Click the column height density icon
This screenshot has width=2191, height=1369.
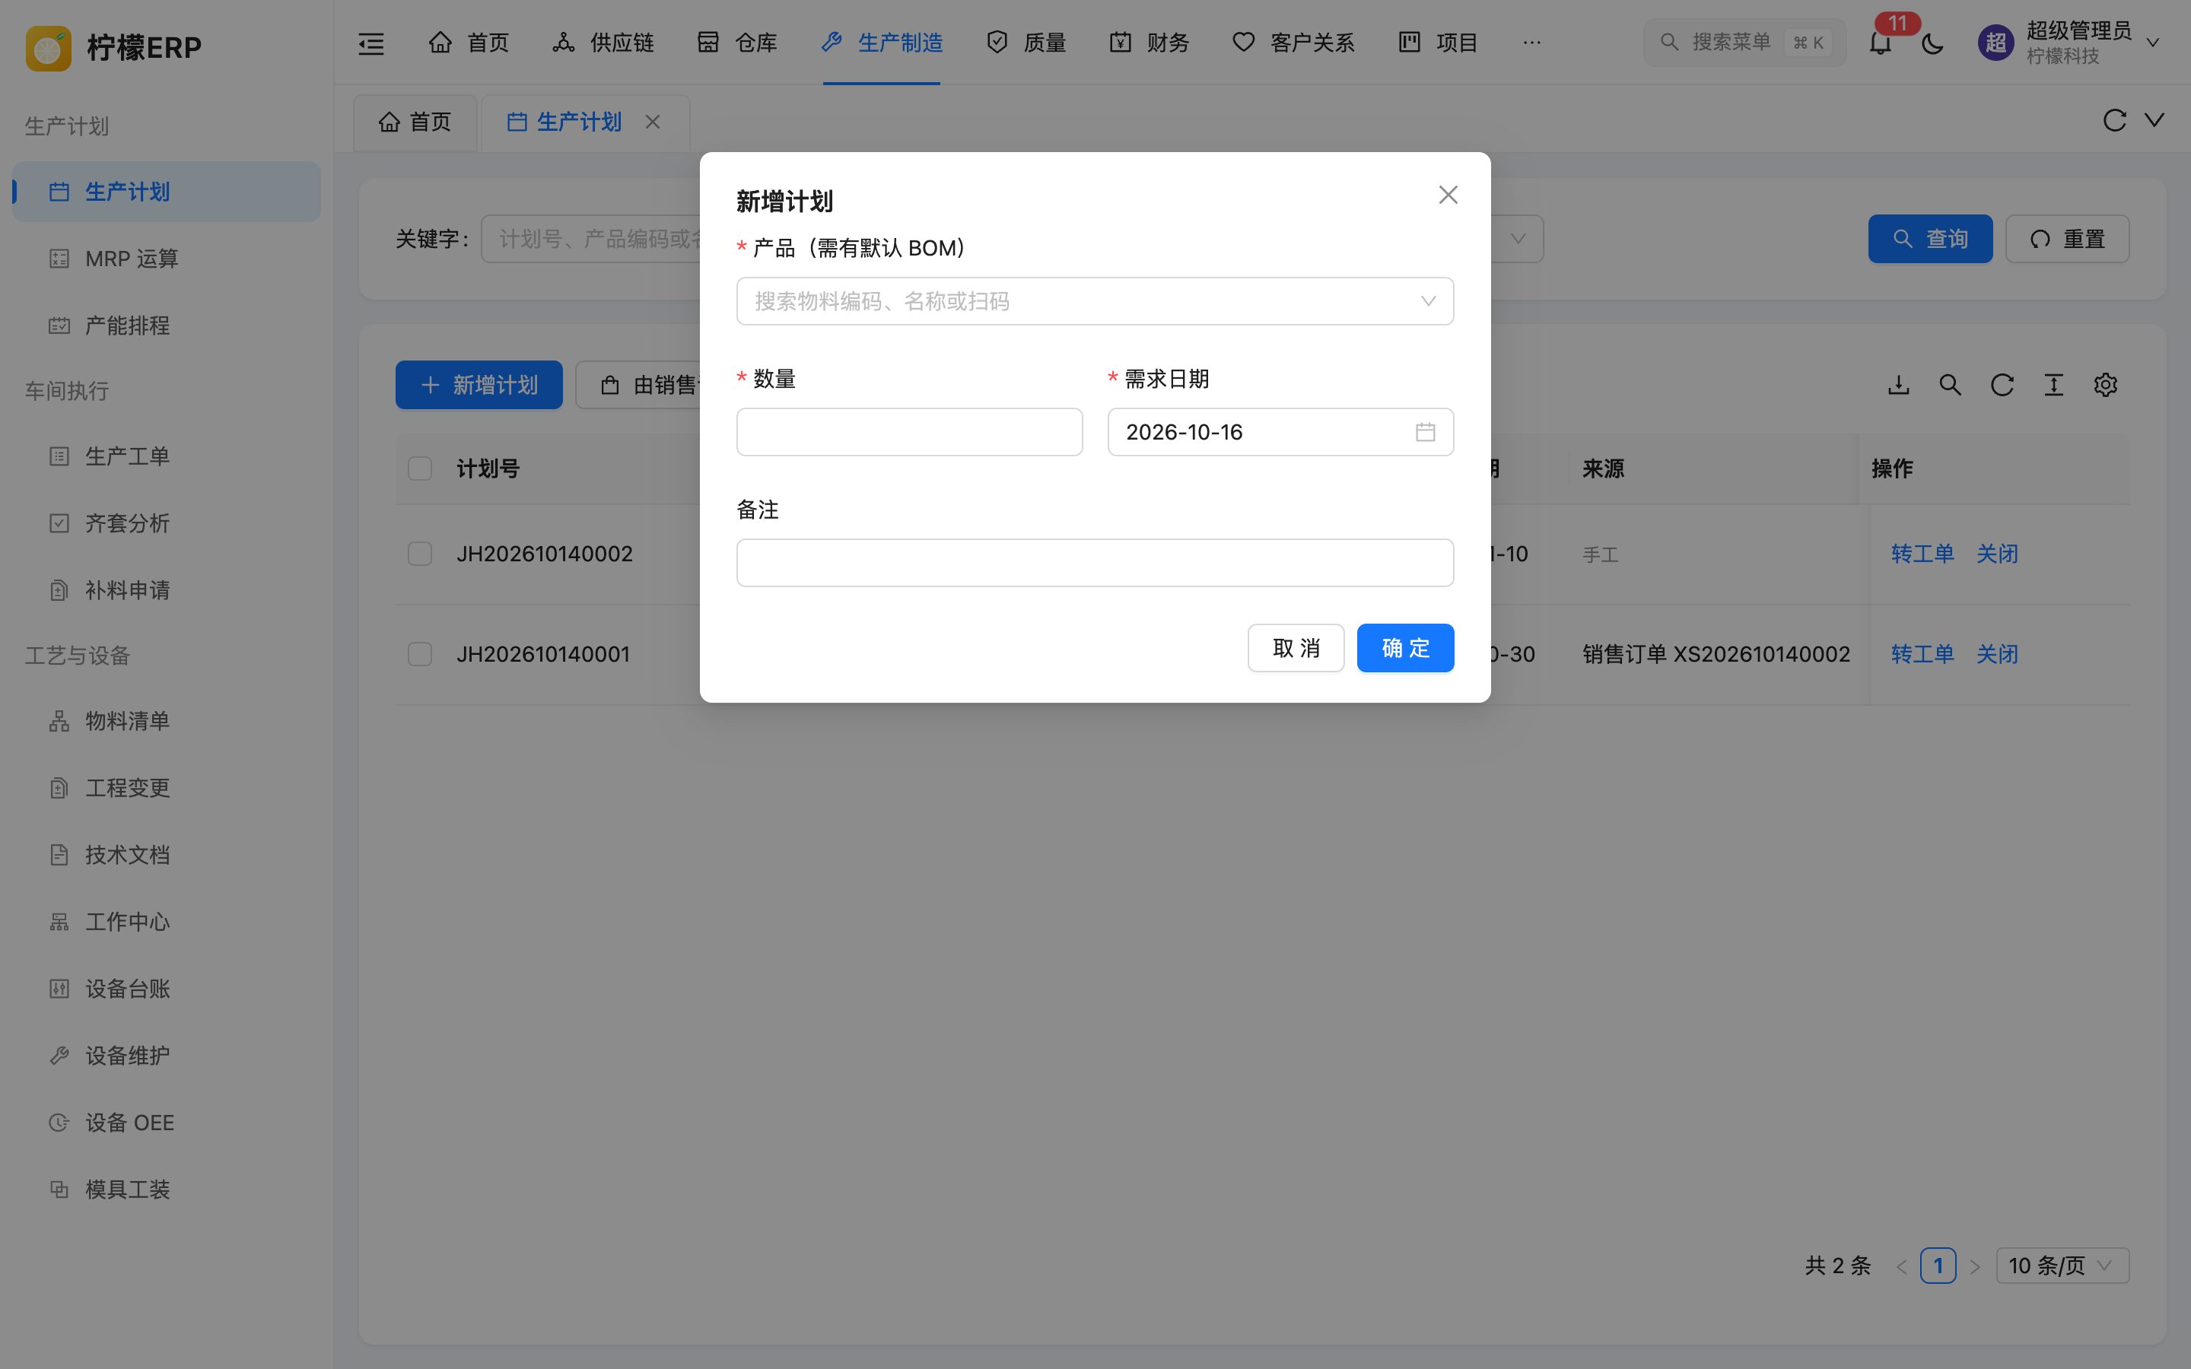(x=2053, y=385)
